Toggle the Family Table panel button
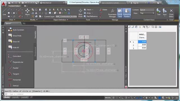Viewport: 180px width, 101px height. (120, 13)
